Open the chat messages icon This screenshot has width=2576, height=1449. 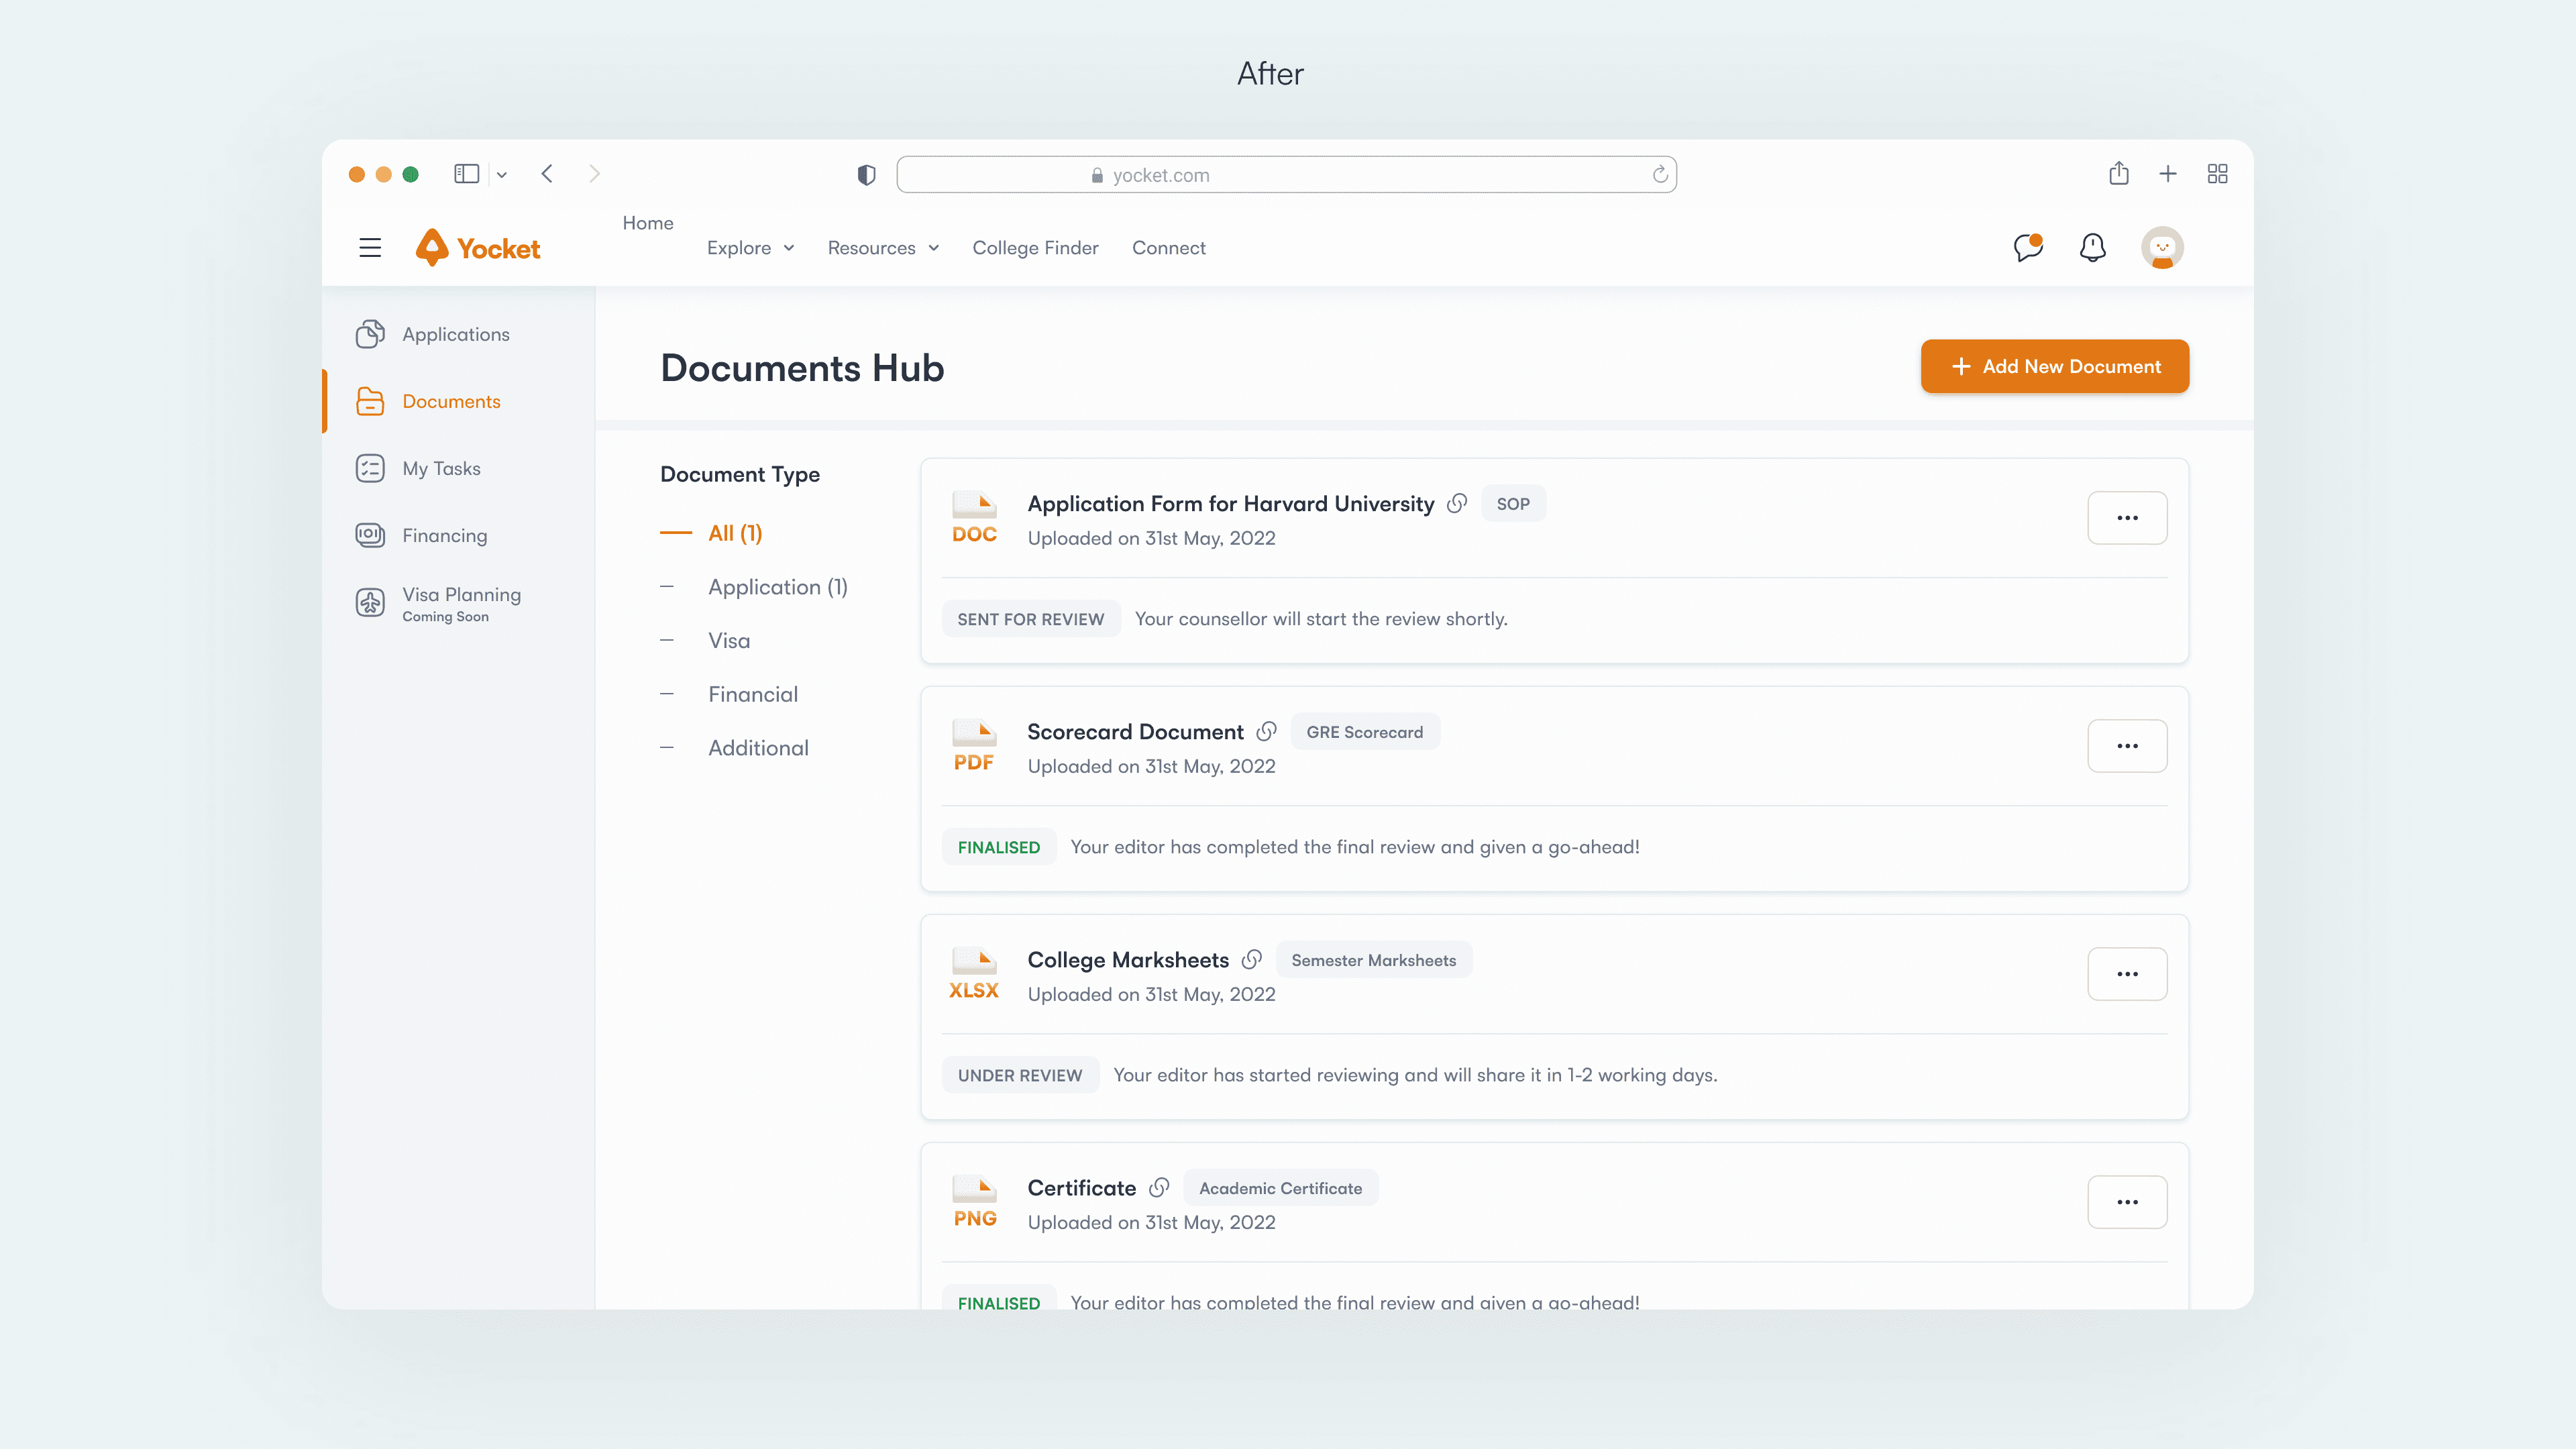(x=2027, y=247)
